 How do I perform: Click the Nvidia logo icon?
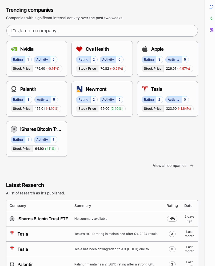click(14, 49)
